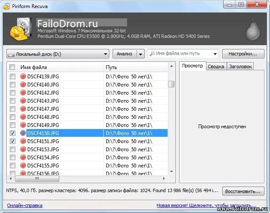Image resolution: width=270 pixels, height=213 pixels.
Task: Click the Восстановить... recover button
Action: click(243, 191)
